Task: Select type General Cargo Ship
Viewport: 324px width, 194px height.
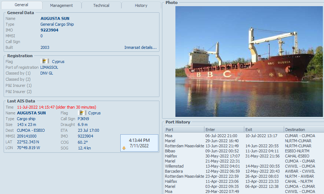Action: pos(57,24)
